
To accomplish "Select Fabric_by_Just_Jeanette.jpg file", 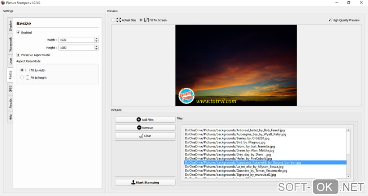I will tap(265, 146).
